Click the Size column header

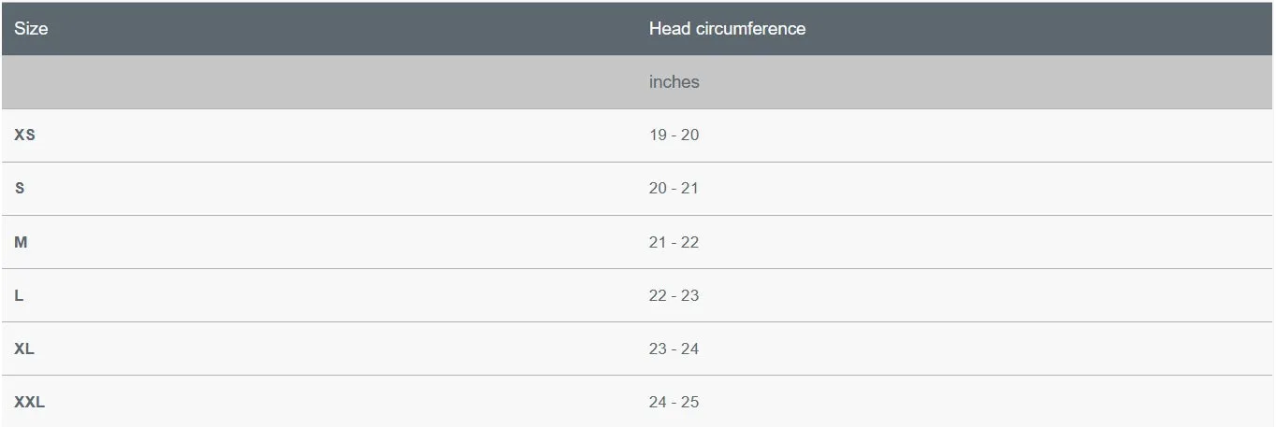point(31,29)
